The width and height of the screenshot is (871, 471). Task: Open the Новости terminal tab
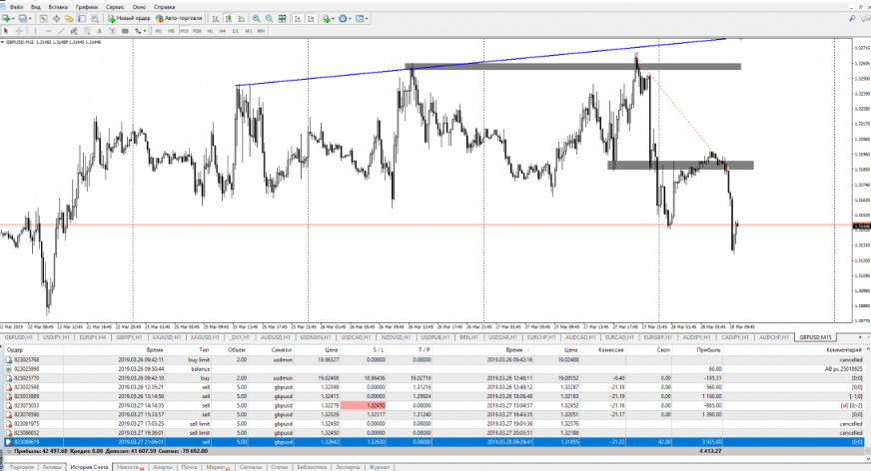click(x=129, y=466)
